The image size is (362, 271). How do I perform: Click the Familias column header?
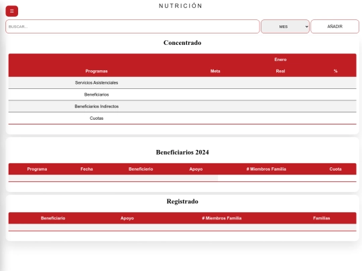pos(321,218)
